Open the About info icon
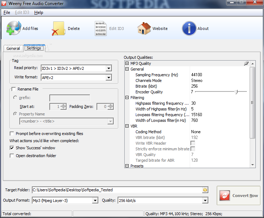The height and width of the screenshot is (218, 264). tap(189, 28)
